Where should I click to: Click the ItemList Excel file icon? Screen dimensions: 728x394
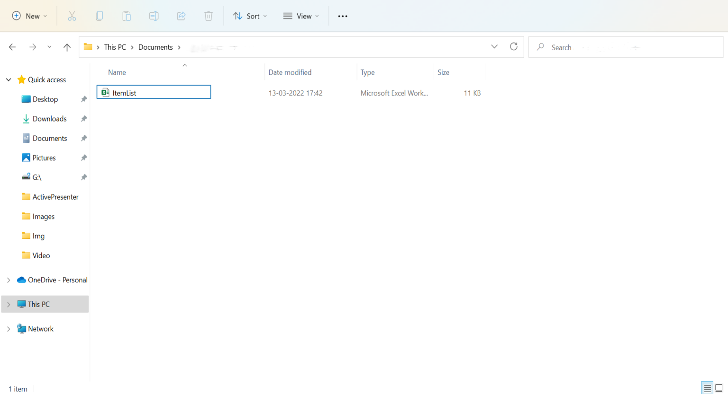click(106, 92)
